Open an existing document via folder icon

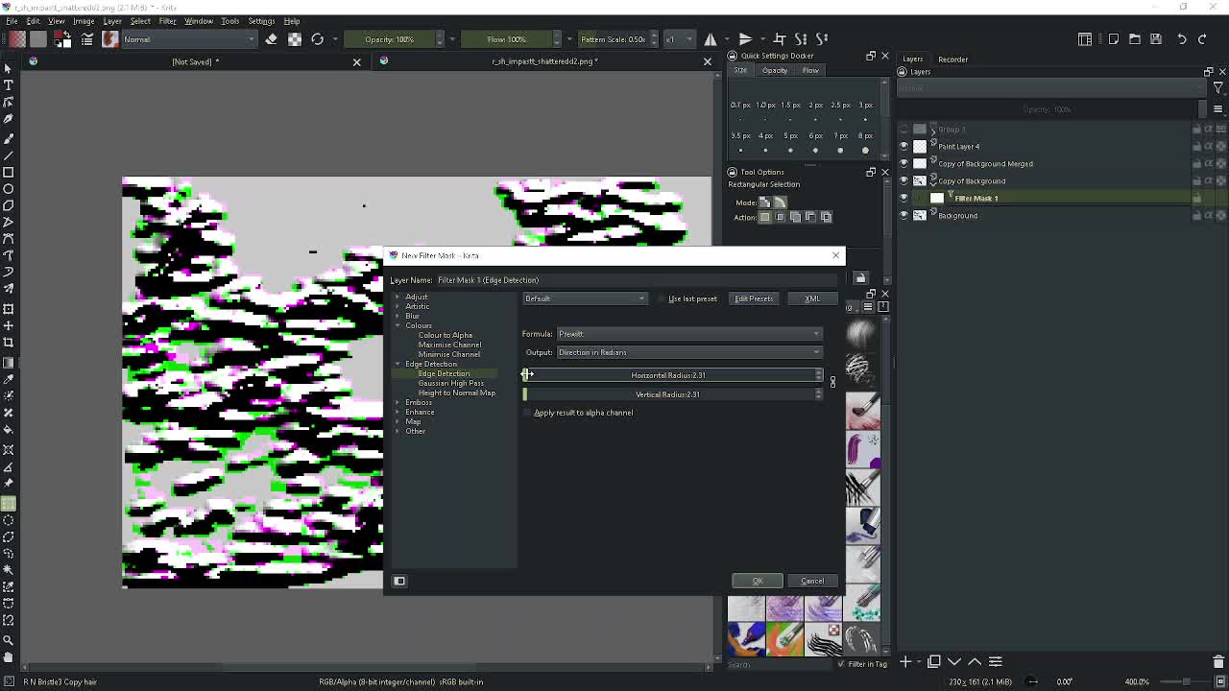tap(1135, 39)
